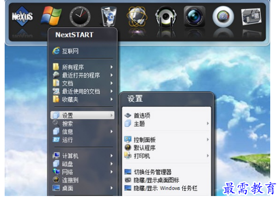Viewport: 280px width, 203px height.
Task: Open the photo thumbnail dock icon
Action: (251, 17)
